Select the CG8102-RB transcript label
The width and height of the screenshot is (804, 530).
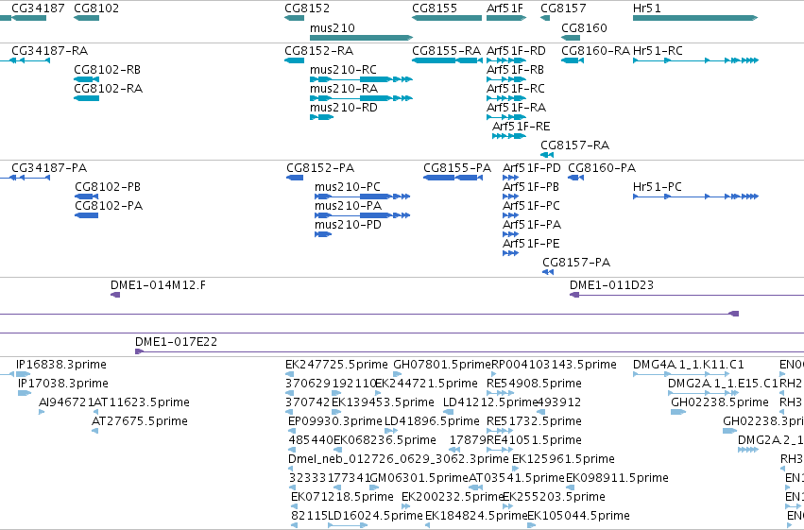click(107, 70)
